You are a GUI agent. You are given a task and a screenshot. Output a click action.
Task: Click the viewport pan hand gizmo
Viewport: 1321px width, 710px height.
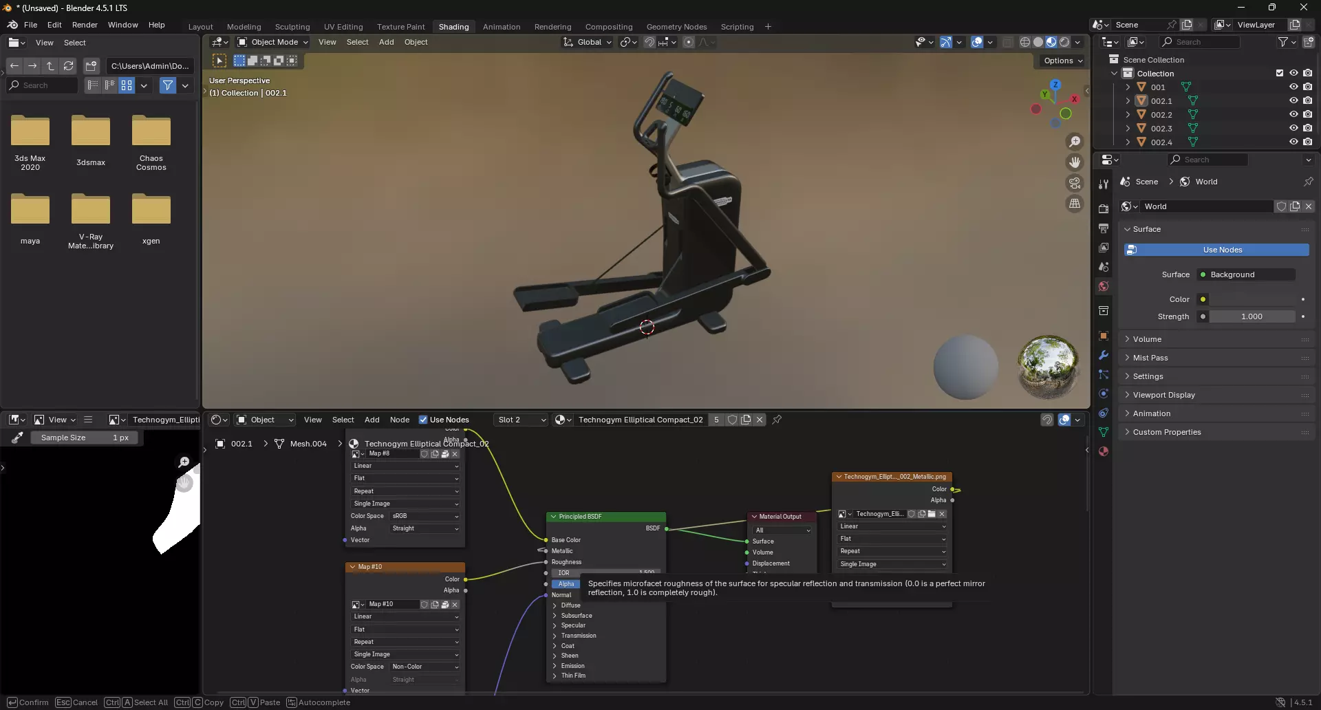click(x=1074, y=162)
